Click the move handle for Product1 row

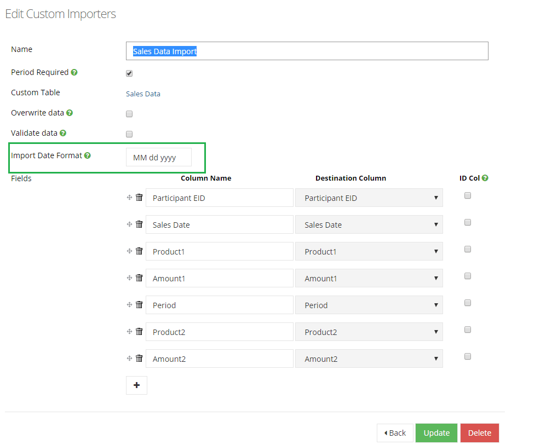[x=129, y=251]
